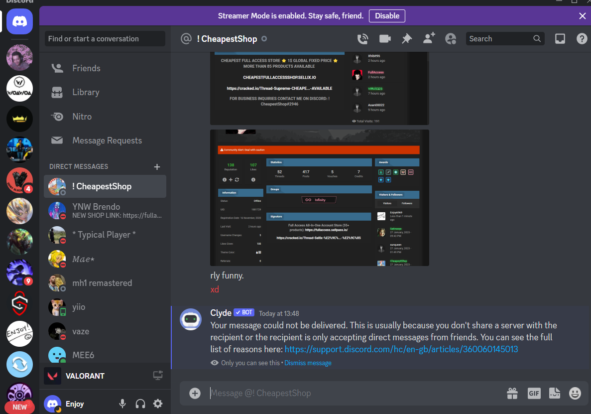Open the * Typical Player * conversation
This screenshot has height=414, width=591.
pos(105,235)
